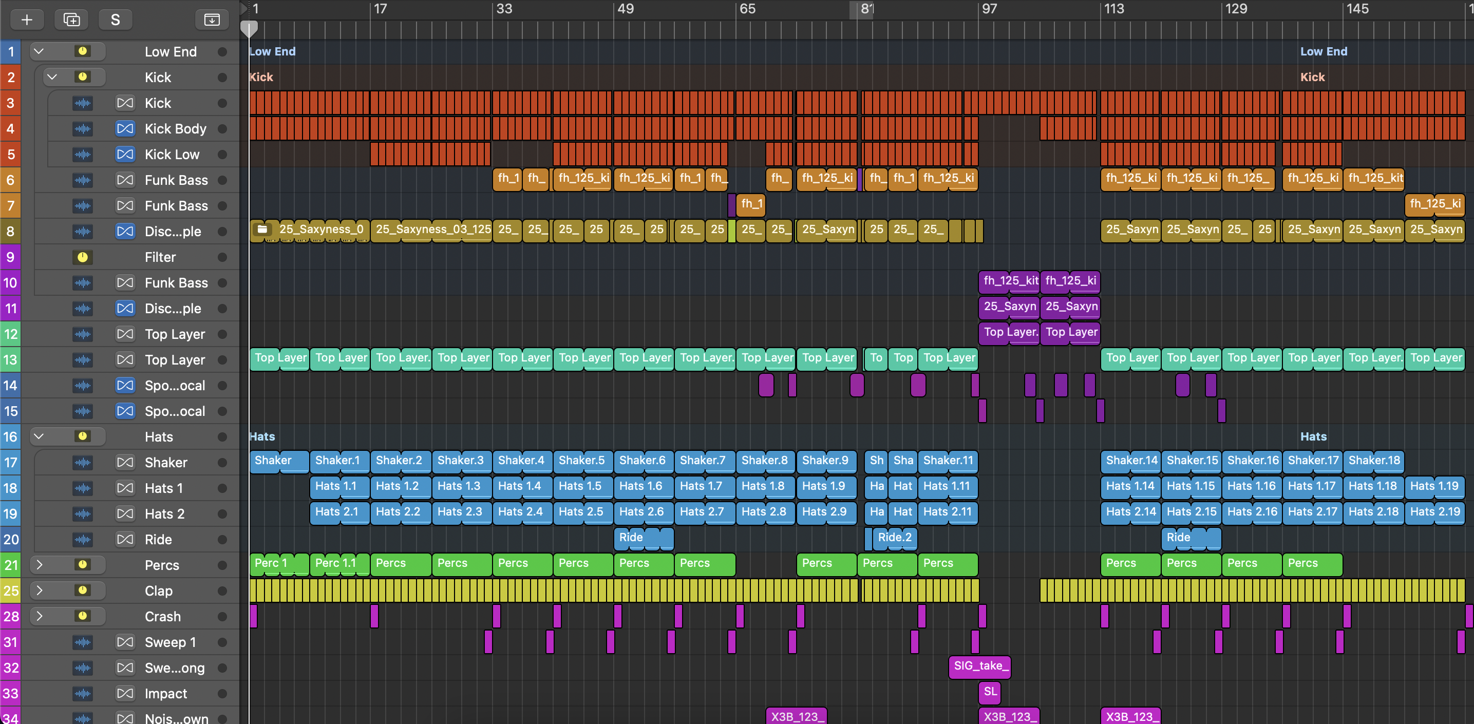
Task: Collapse the Kick track stack chevron
Action: [52, 77]
